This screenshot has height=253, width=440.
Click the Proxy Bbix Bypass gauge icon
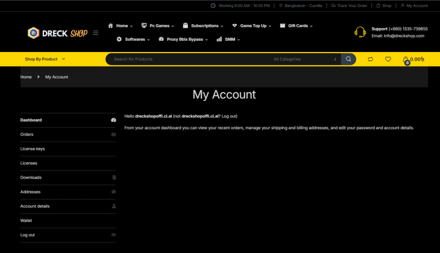[x=161, y=39]
